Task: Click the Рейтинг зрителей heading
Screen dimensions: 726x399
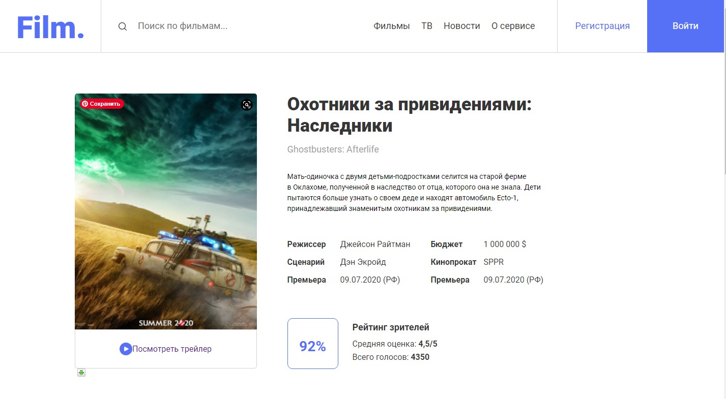Action: tap(391, 327)
